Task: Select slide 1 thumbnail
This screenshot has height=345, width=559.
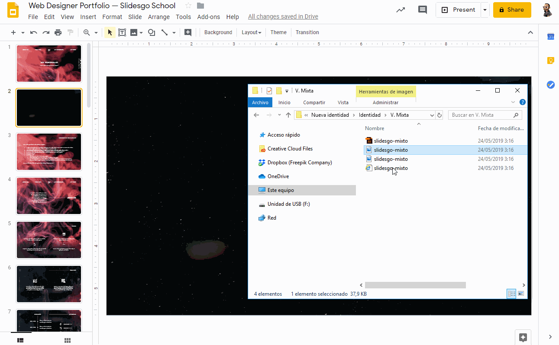Action: pyautogui.click(x=49, y=64)
